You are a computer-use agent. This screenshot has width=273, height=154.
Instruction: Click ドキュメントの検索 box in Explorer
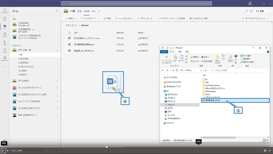[238, 70]
